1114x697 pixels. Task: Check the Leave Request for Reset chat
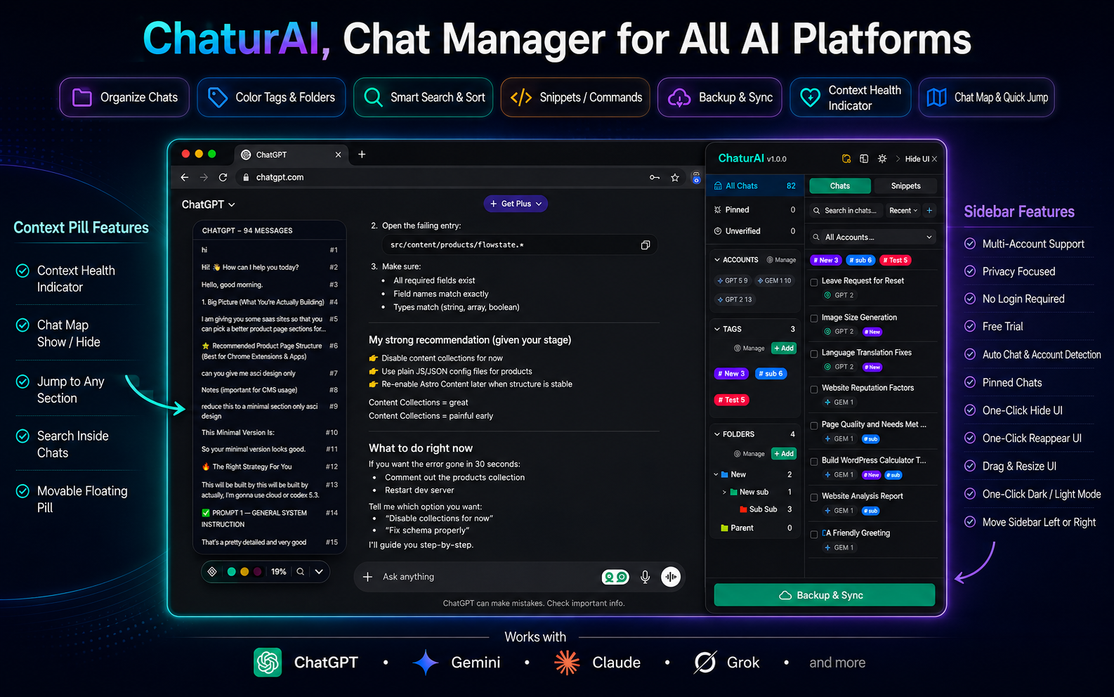[x=814, y=282]
